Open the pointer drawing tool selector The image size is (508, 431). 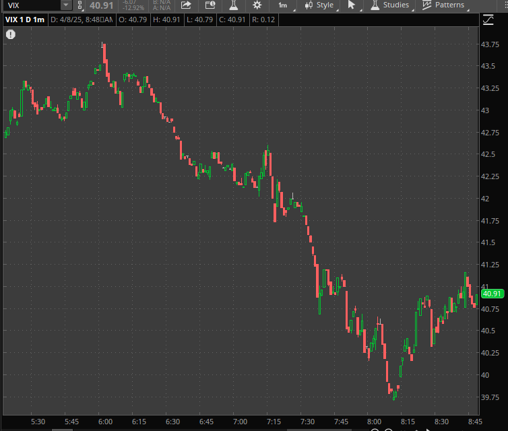[x=352, y=5]
